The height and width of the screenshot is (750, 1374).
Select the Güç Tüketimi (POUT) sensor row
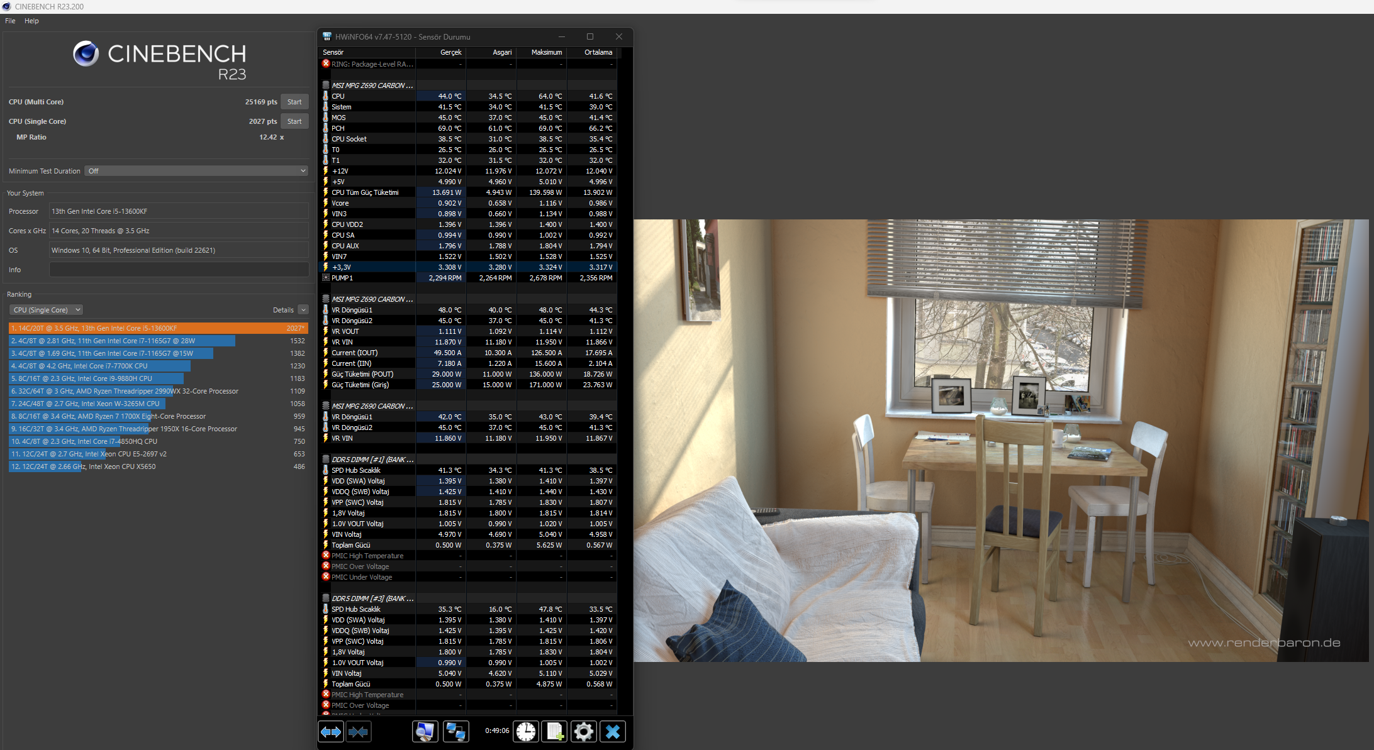click(x=469, y=374)
